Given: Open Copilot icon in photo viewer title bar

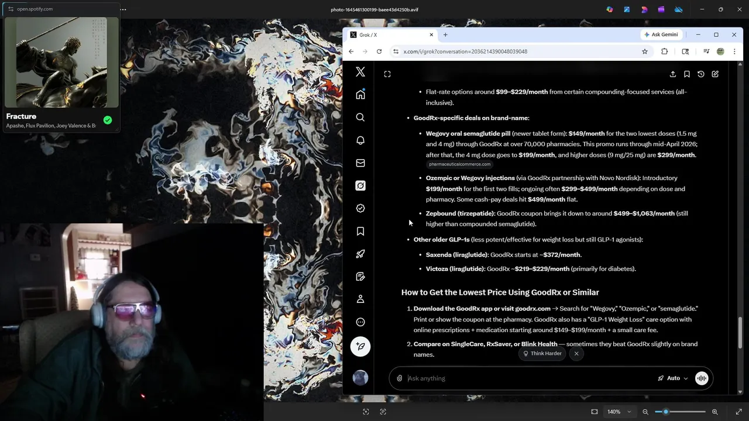Looking at the screenshot, I should point(610,9).
